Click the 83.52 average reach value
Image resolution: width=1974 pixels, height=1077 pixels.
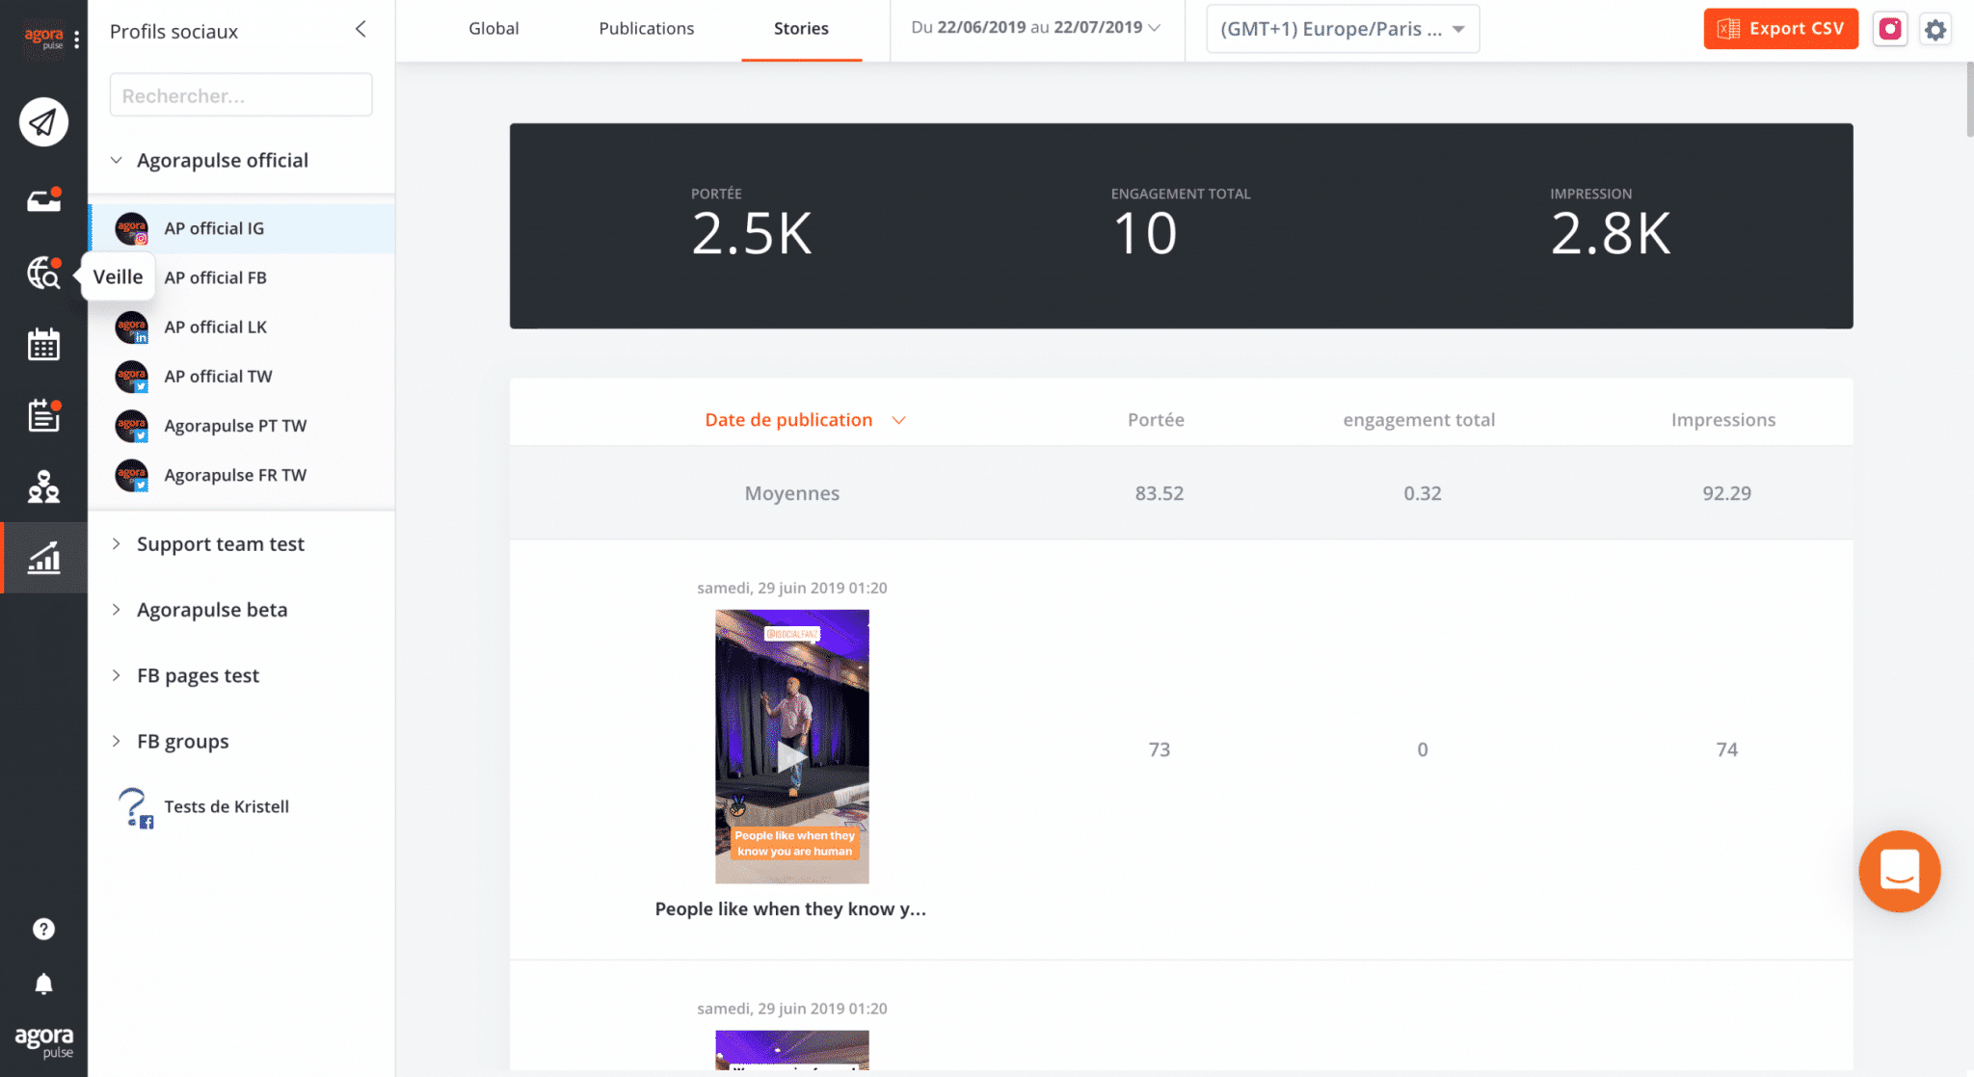click(x=1159, y=493)
